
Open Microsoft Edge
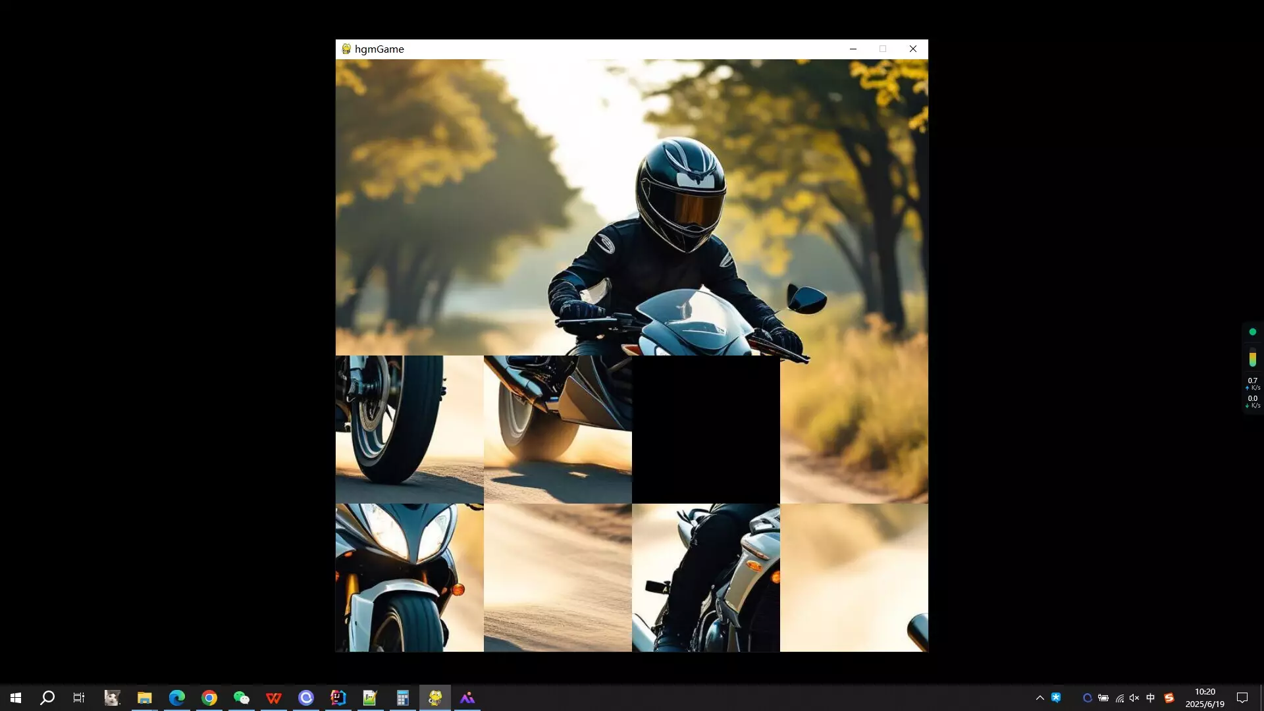tap(176, 698)
